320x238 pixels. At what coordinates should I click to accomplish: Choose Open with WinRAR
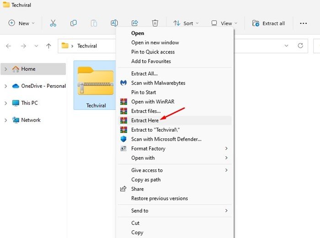point(175,102)
